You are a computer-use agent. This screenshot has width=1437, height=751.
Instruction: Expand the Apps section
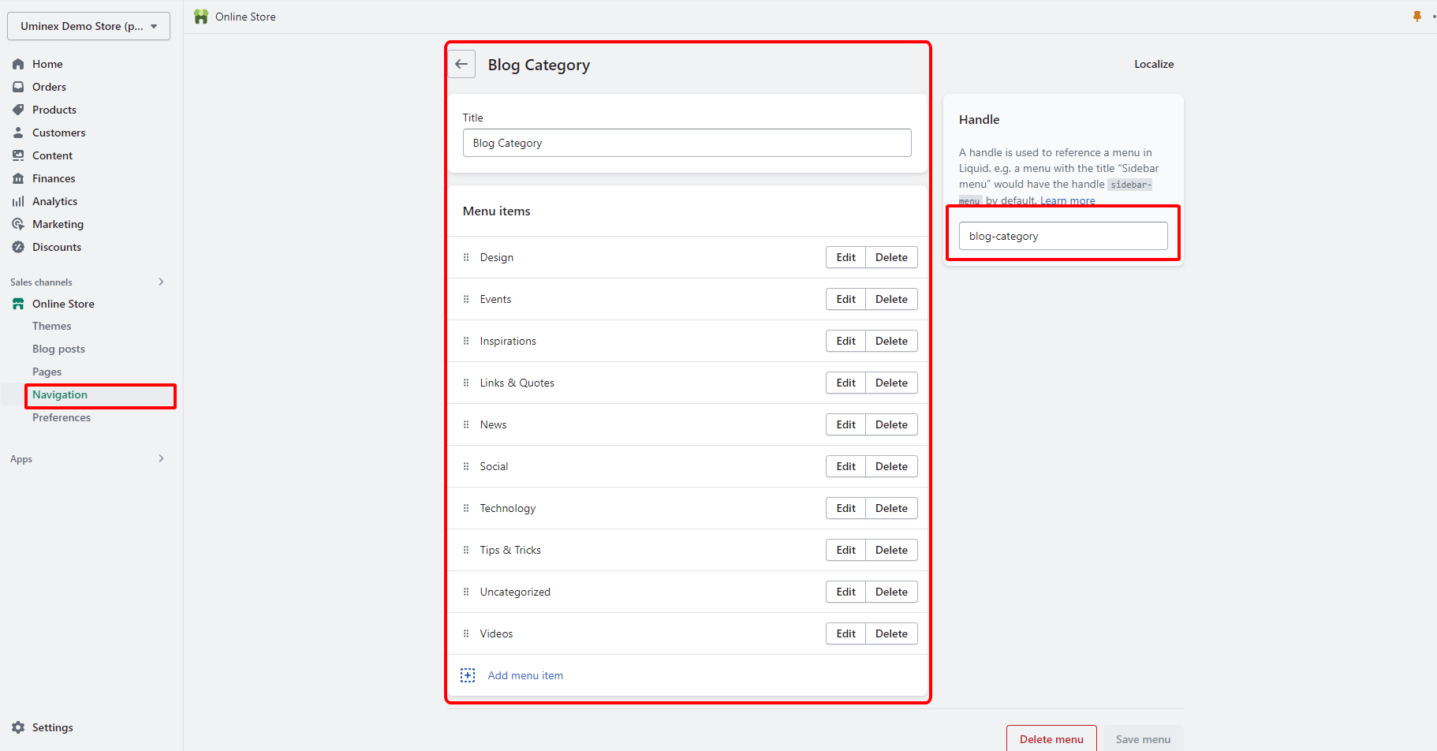tap(161, 458)
